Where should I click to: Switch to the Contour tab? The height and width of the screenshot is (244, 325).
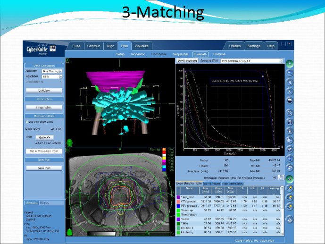coord(93,46)
